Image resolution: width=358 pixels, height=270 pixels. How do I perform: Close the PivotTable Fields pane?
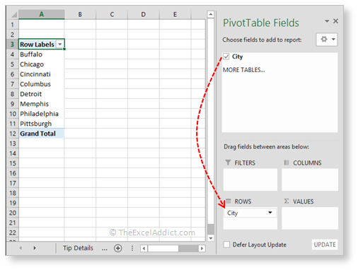tap(335, 21)
